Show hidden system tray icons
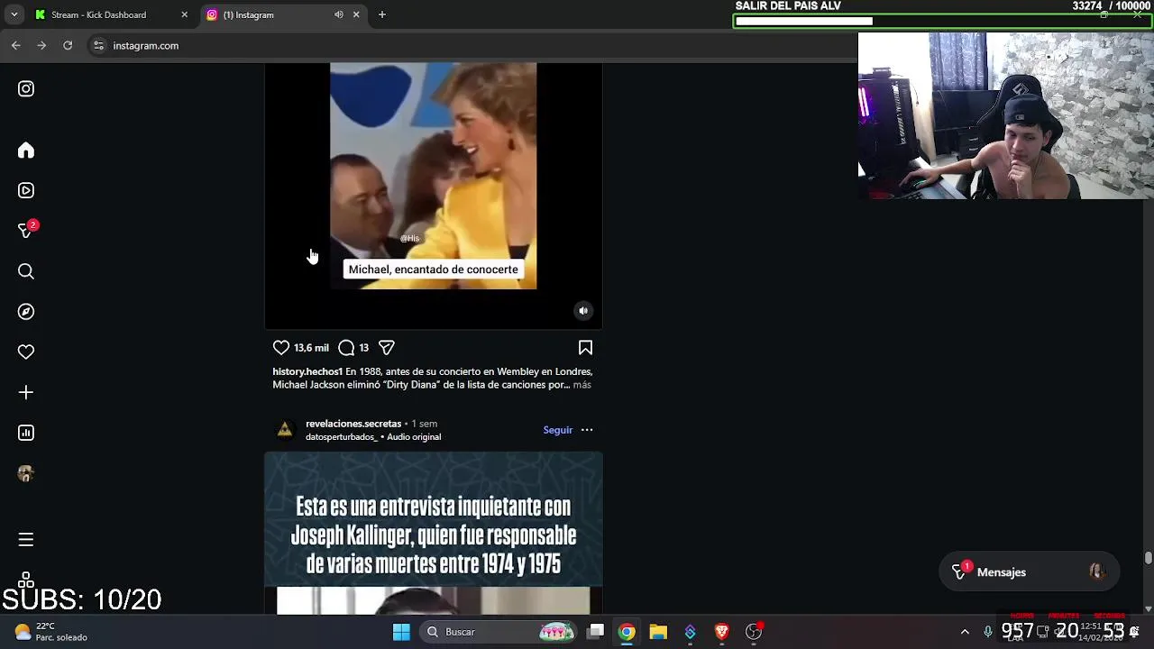1154x649 pixels. 965,632
